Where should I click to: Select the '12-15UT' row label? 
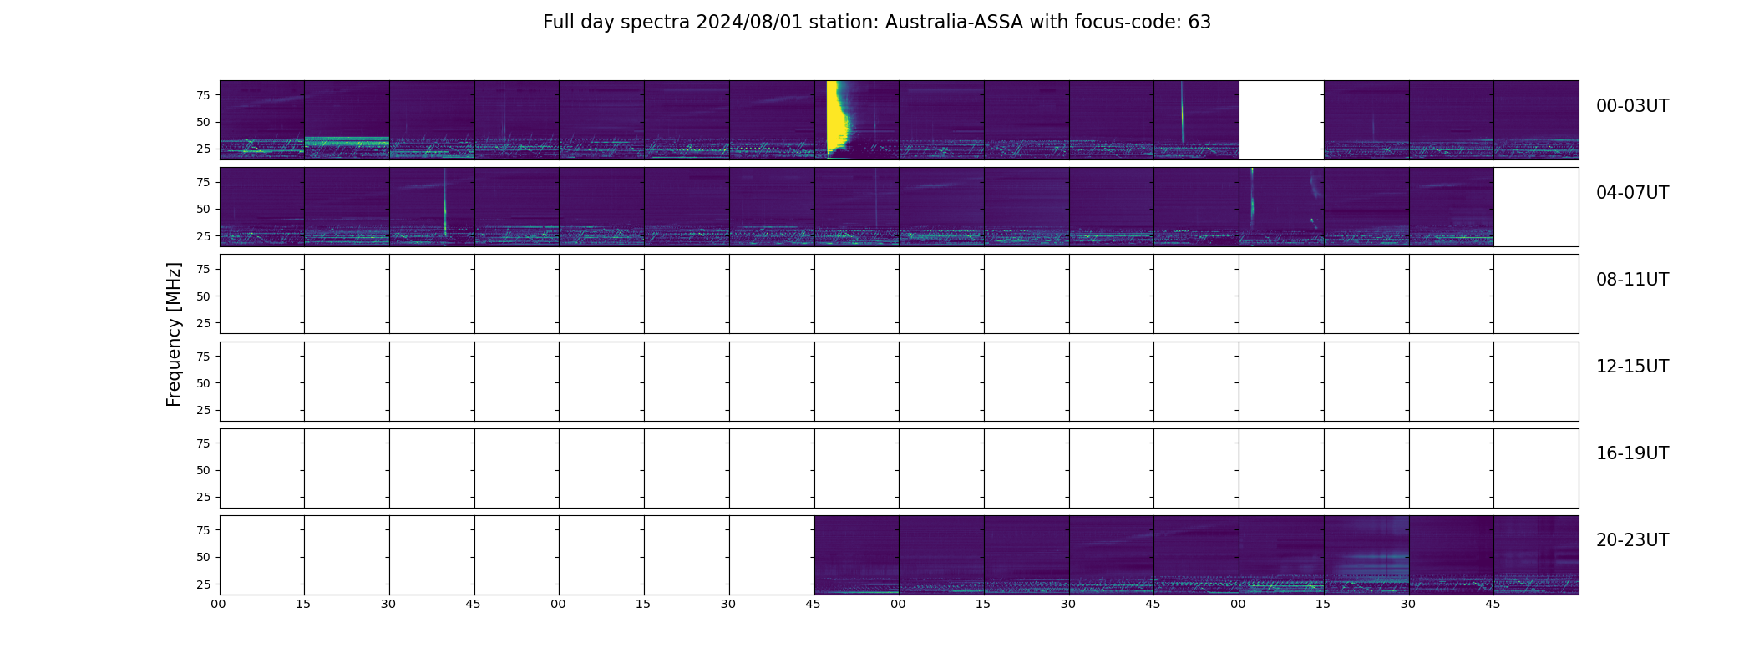click(x=1632, y=367)
